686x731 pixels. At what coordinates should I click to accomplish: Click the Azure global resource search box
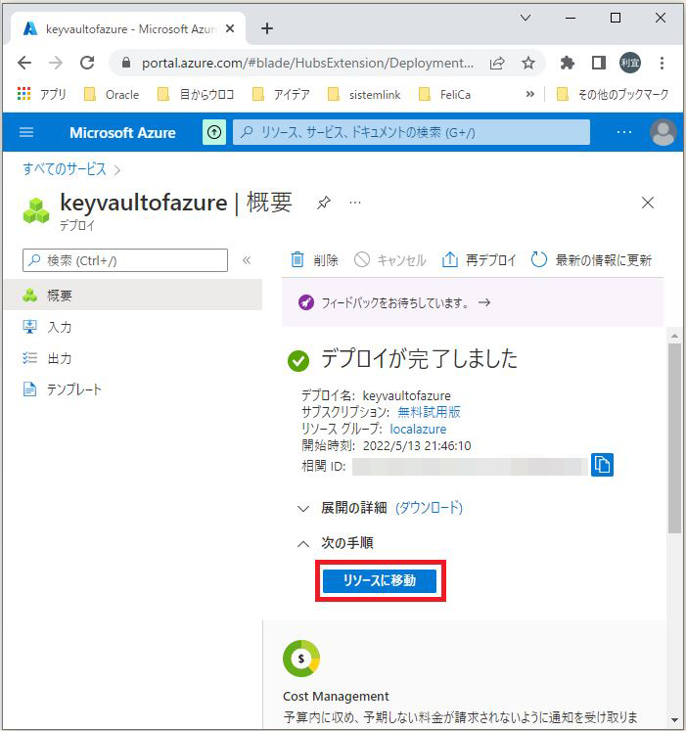point(411,132)
